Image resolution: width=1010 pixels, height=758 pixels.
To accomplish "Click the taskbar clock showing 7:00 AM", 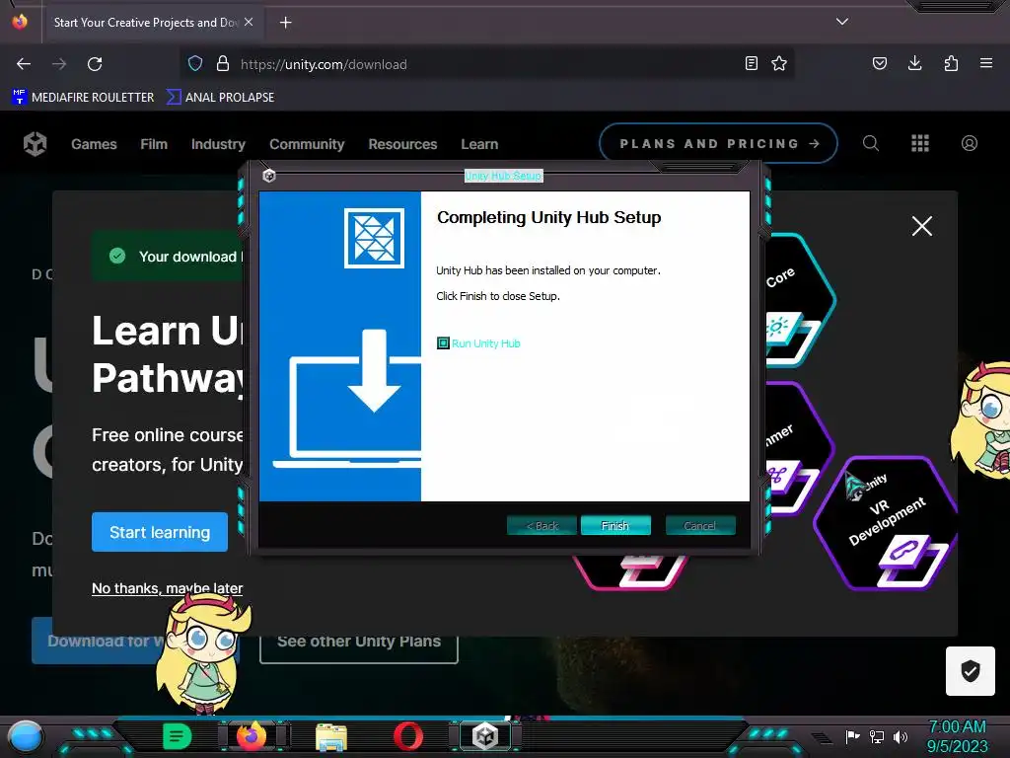I will coord(957,736).
